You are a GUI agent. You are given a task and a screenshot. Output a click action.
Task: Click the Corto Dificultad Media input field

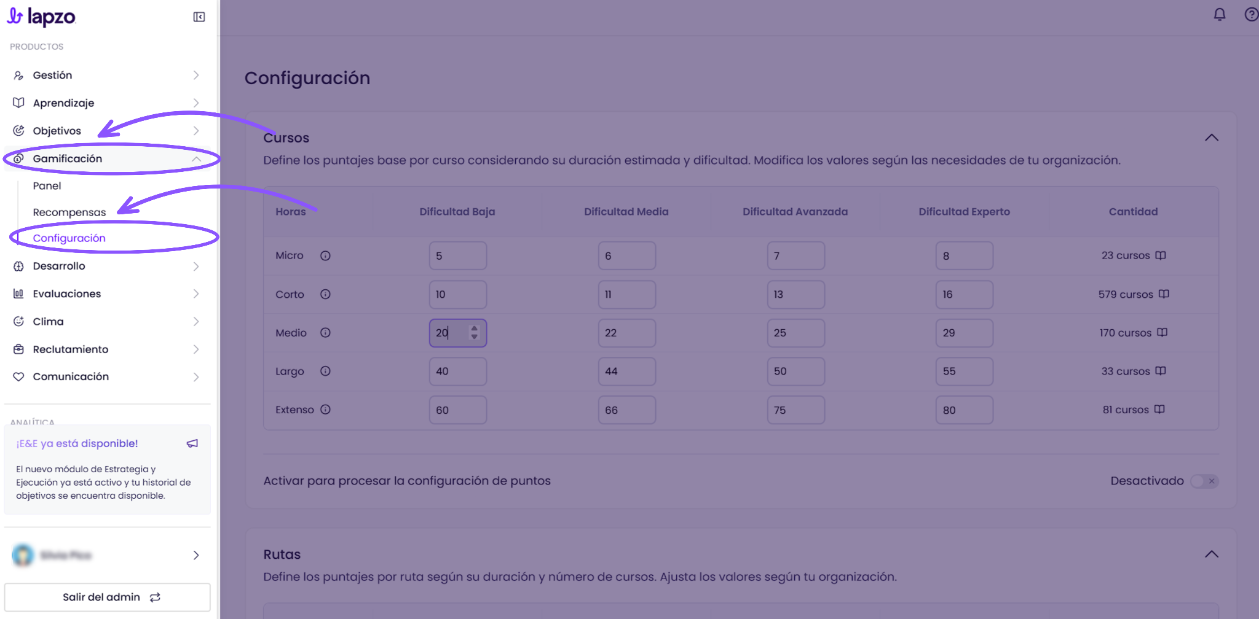click(627, 294)
